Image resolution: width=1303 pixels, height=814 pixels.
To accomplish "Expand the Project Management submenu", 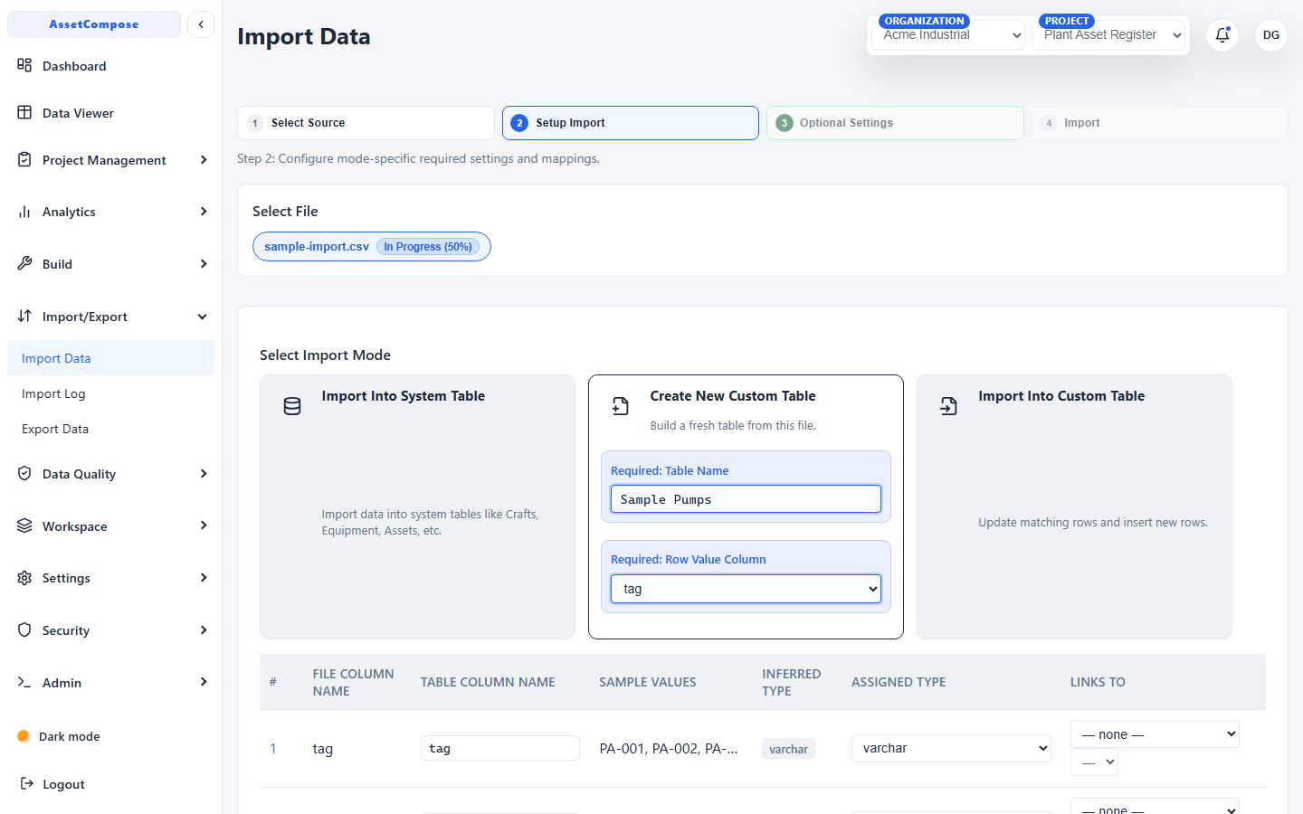I will pyautogui.click(x=204, y=160).
